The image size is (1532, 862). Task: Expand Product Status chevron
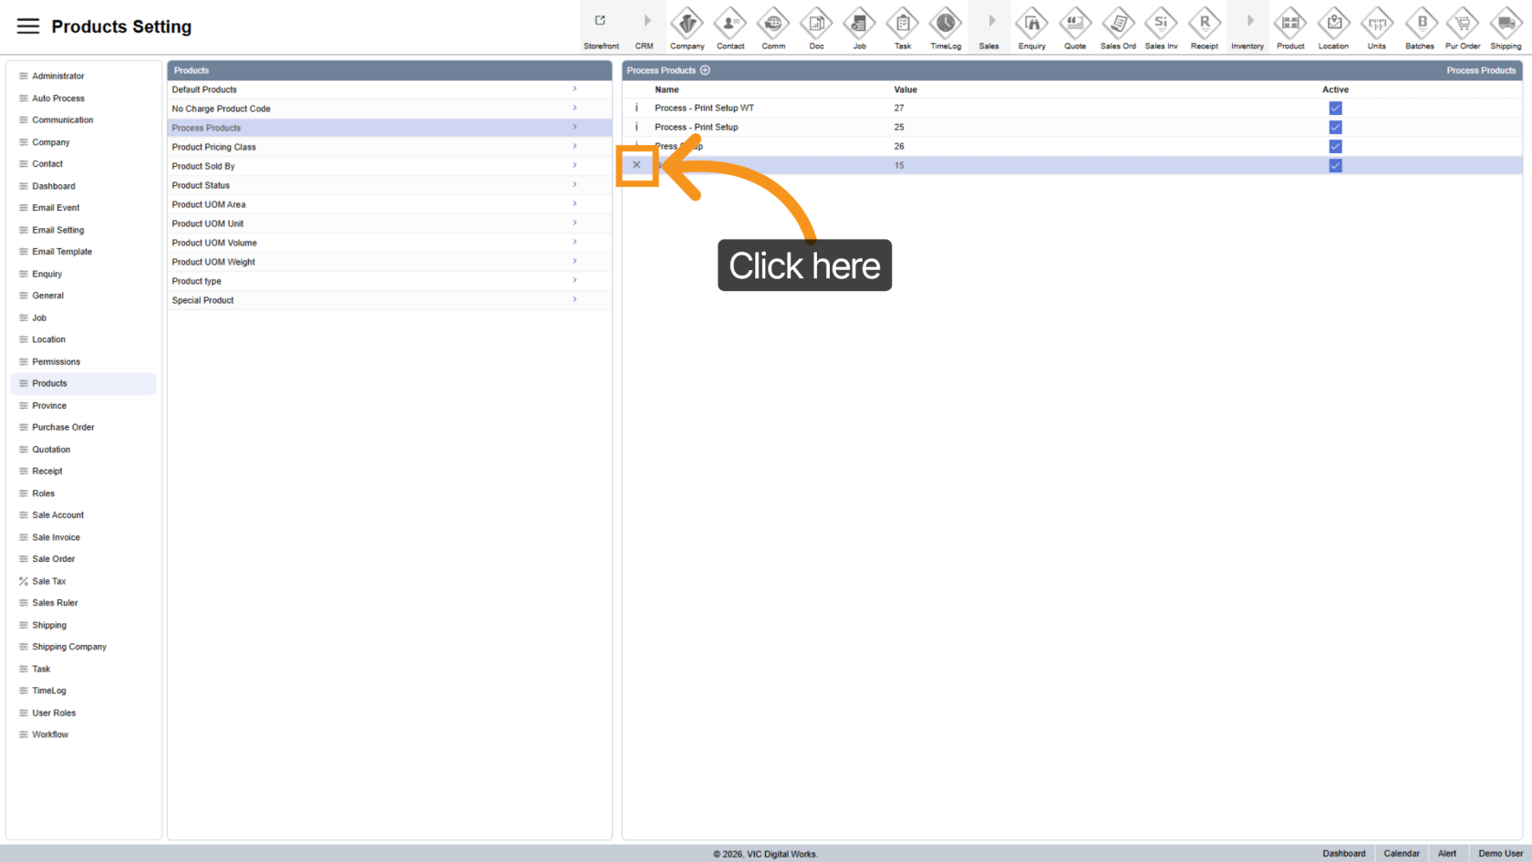pyautogui.click(x=574, y=185)
